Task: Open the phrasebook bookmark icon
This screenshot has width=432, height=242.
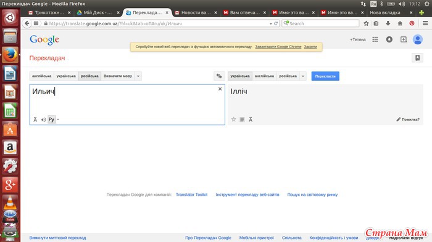Action: click(x=417, y=58)
